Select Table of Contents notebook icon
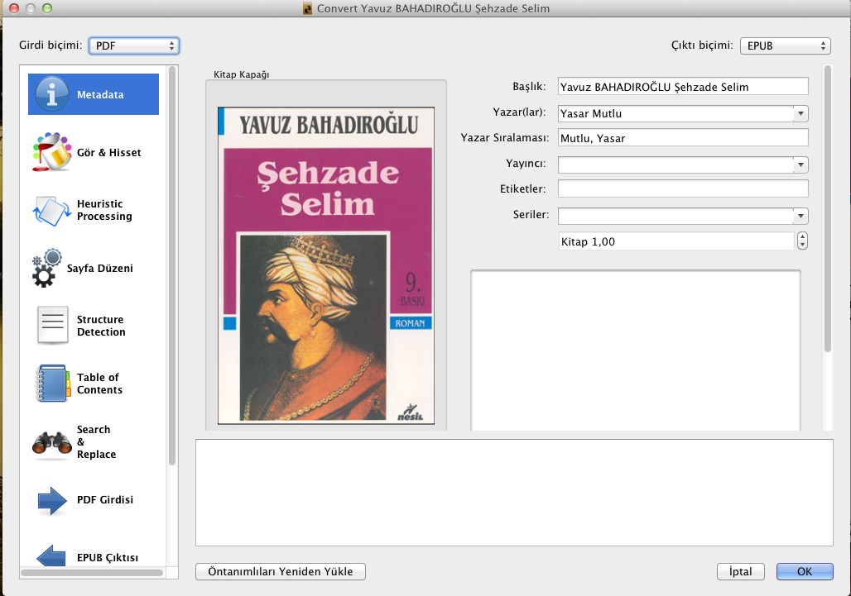Screen dimensions: 851x596 pyautogui.click(x=52, y=384)
